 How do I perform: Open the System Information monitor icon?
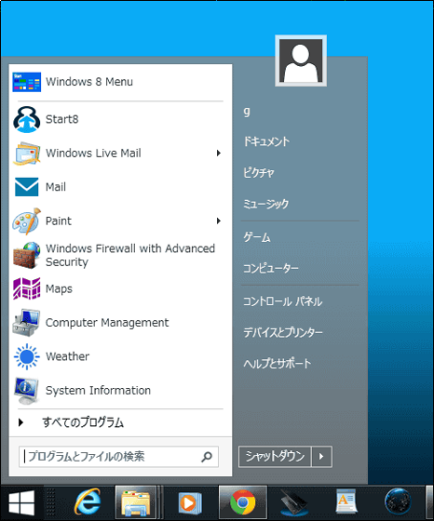coord(27,391)
